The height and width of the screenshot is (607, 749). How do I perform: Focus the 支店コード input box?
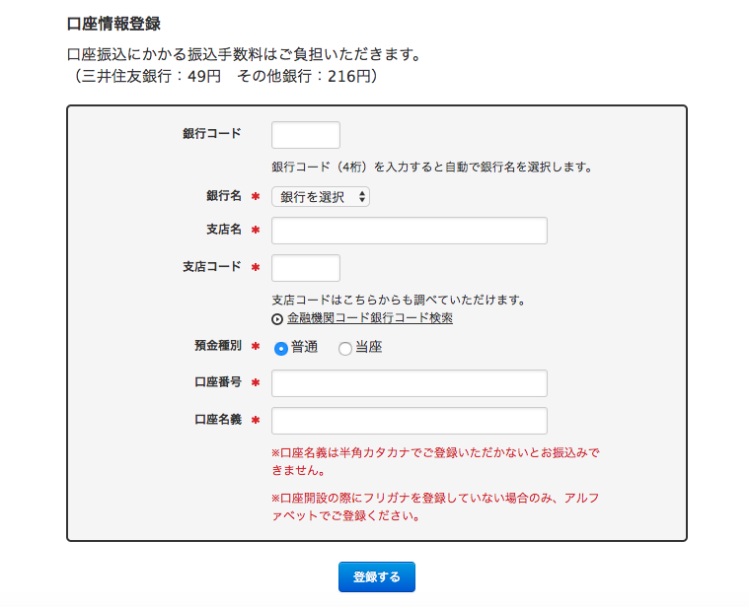coord(306,268)
